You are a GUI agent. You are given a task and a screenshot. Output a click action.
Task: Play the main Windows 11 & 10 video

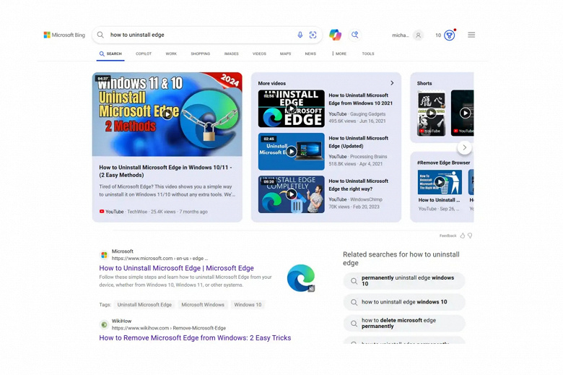(x=167, y=114)
